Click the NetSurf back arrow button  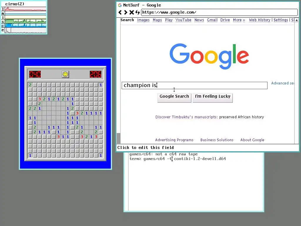point(120,12)
